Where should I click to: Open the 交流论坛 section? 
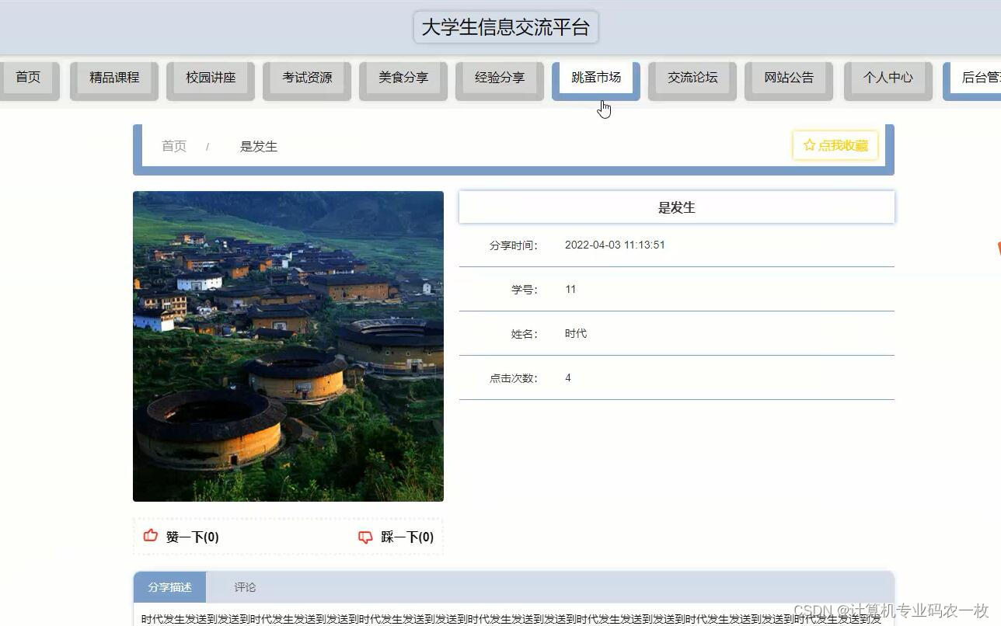tap(692, 77)
